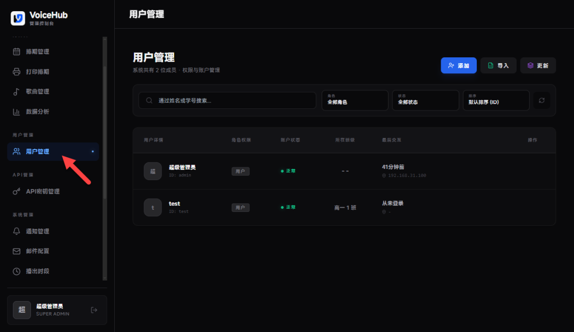Click the test user avatar icon
574x332 pixels.
tap(153, 207)
